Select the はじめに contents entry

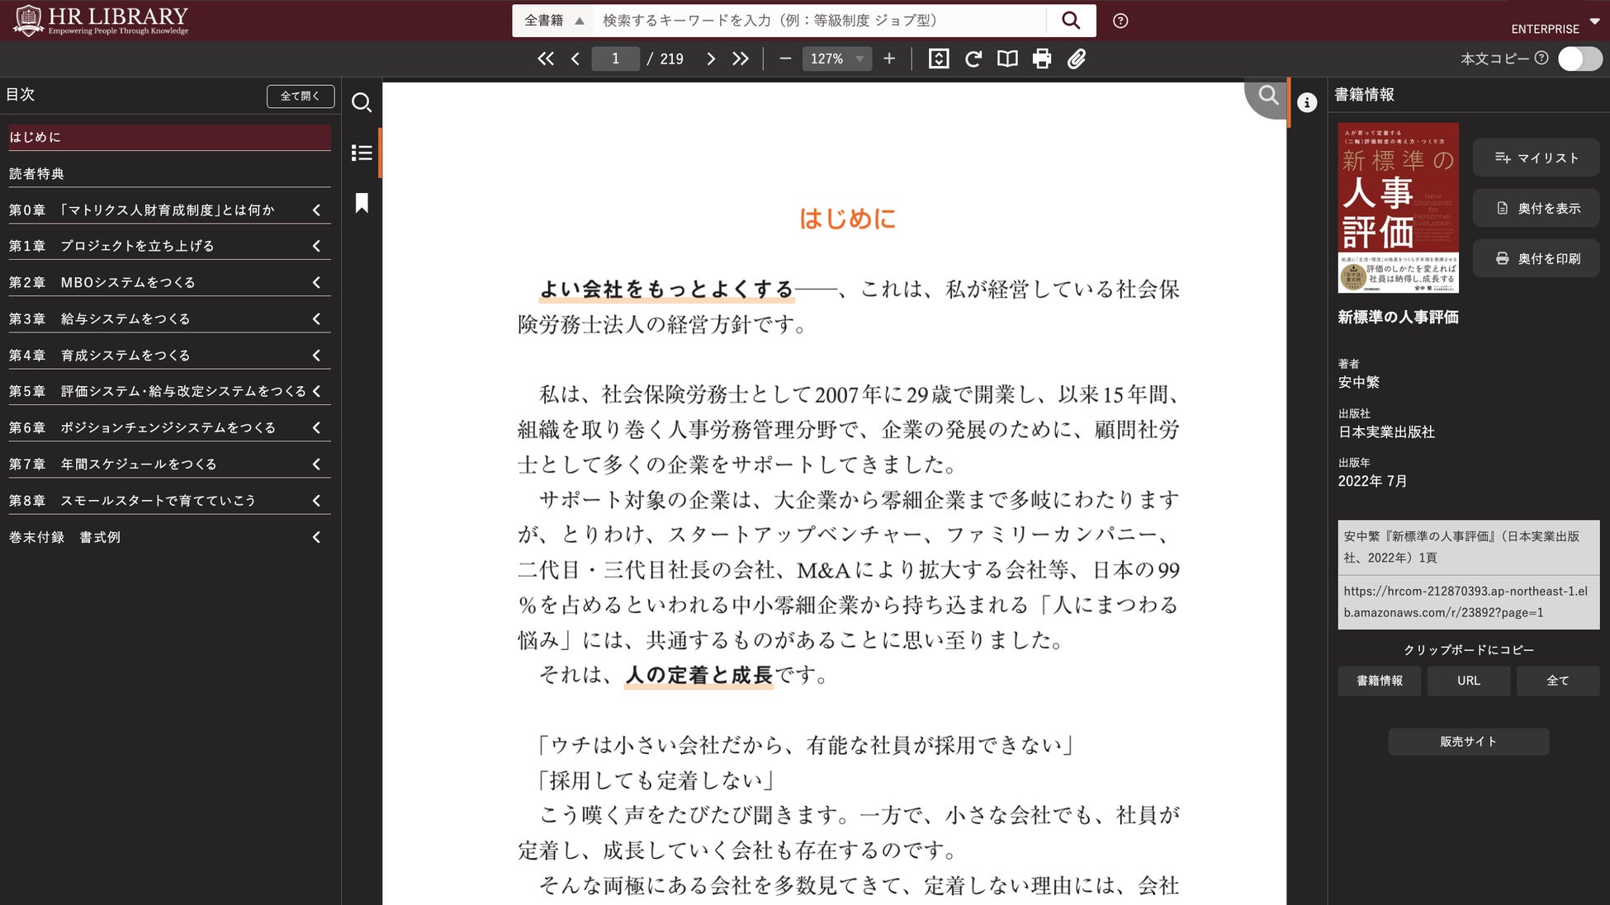point(169,137)
